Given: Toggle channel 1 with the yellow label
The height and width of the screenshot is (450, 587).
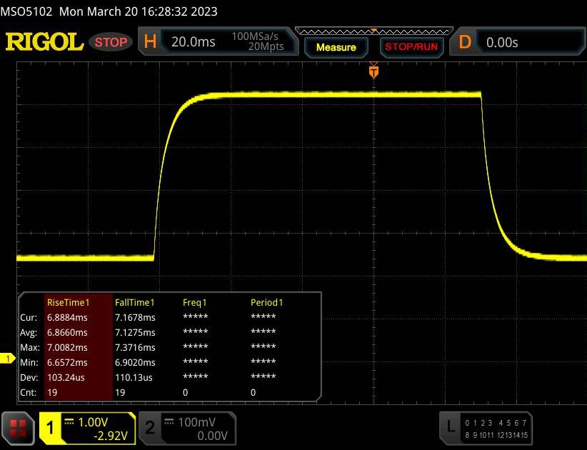Looking at the screenshot, I should click(51, 427).
